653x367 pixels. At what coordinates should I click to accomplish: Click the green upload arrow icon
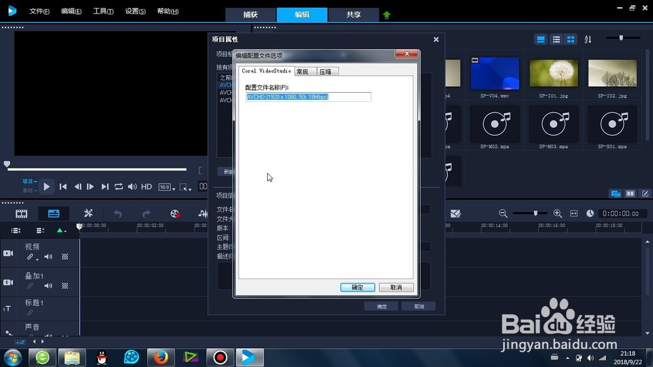click(x=387, y=15)
